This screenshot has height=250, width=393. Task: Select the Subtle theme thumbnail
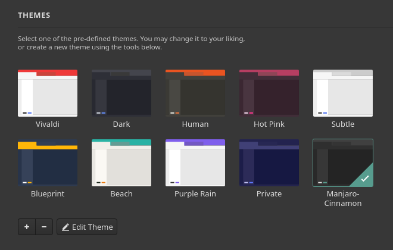(343, 93)
